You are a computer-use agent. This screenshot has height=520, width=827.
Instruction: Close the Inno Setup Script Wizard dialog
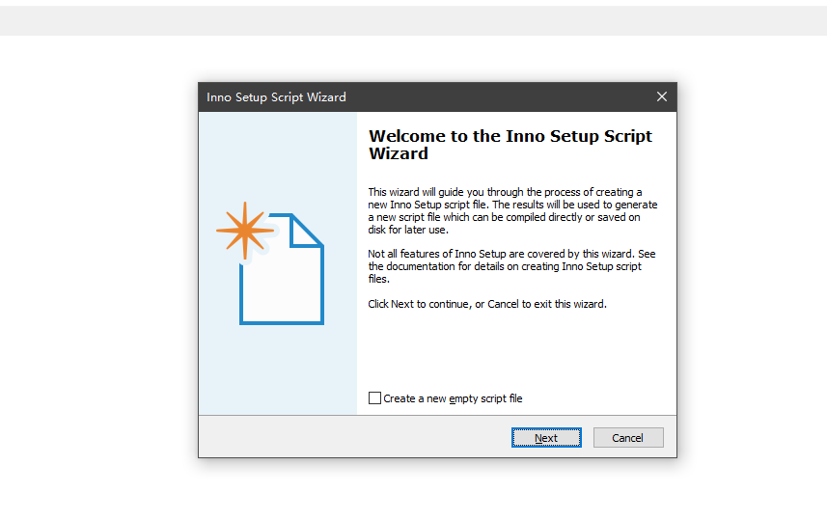pyautogui.click(x=661, y=96)
